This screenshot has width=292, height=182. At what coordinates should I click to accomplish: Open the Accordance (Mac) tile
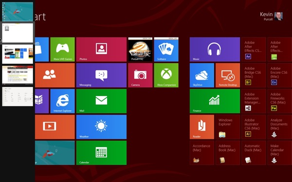(x=202, y=153)
